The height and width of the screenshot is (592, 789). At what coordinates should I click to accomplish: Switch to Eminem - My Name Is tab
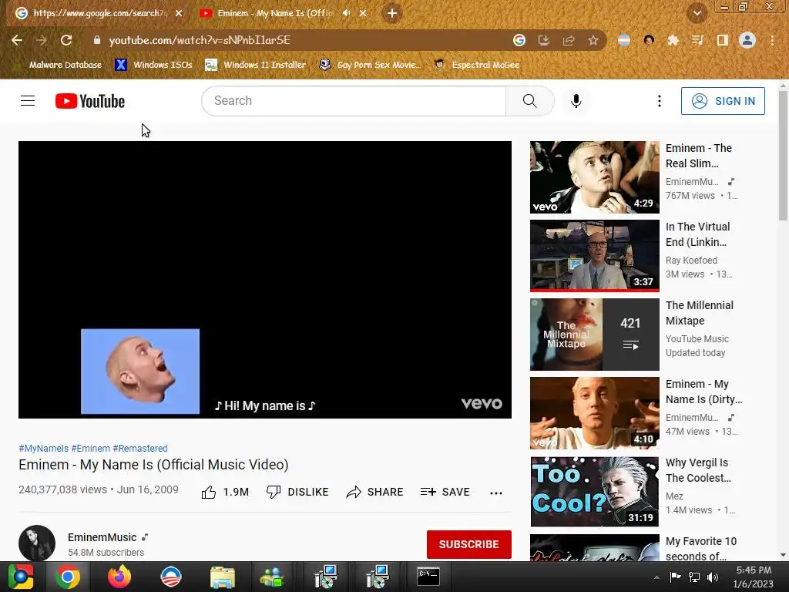[x=274, y=13]
